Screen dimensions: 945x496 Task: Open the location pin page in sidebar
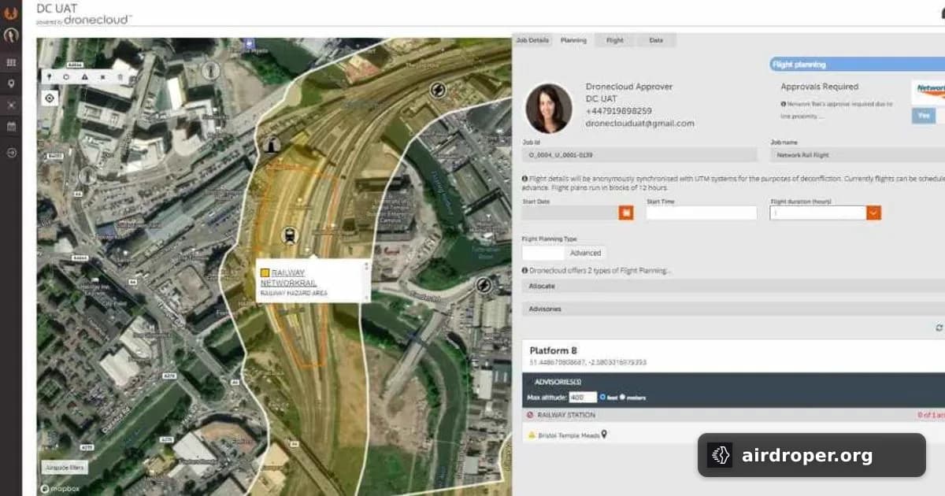11,83
